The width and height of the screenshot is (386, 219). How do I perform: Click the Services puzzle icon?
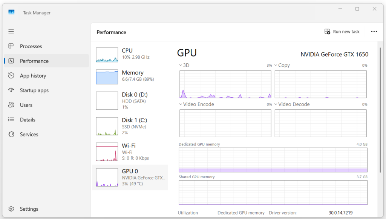[x=11, y=134]
